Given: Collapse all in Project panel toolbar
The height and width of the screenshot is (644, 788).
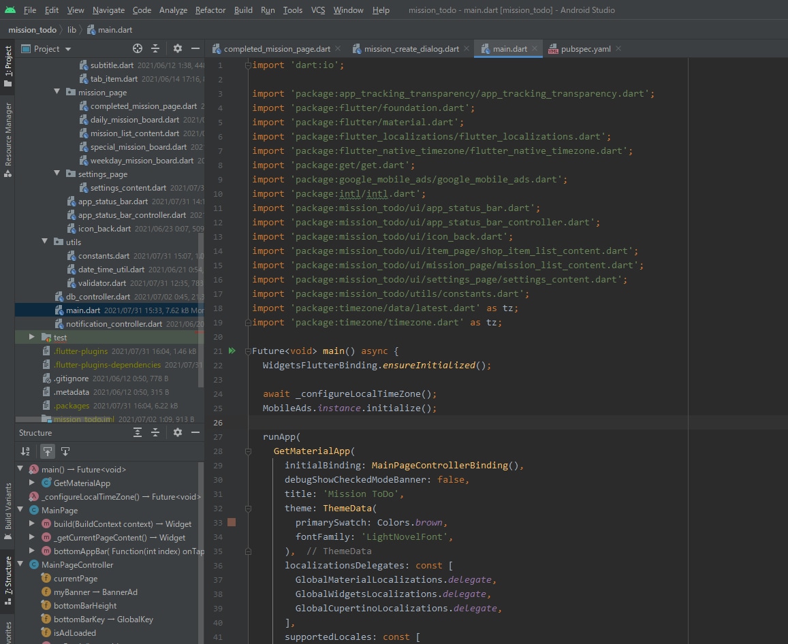Looking at the screenshot, I should click(x=155, y=48).
